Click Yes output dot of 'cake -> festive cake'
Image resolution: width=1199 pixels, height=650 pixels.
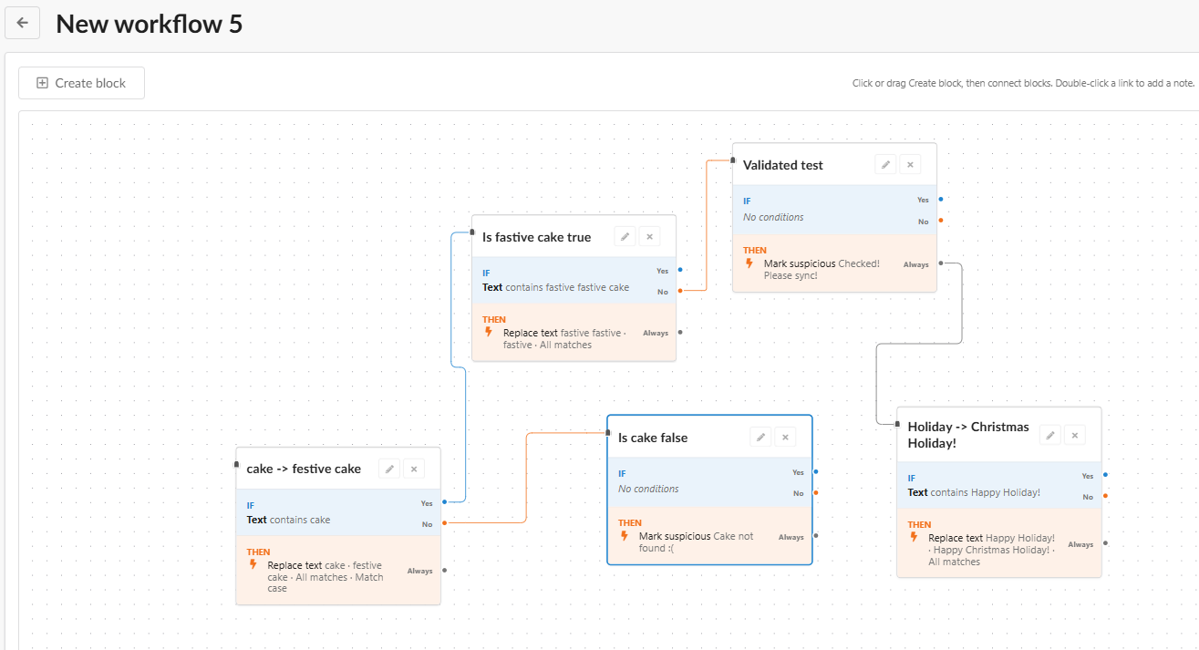tap(444, 502)
